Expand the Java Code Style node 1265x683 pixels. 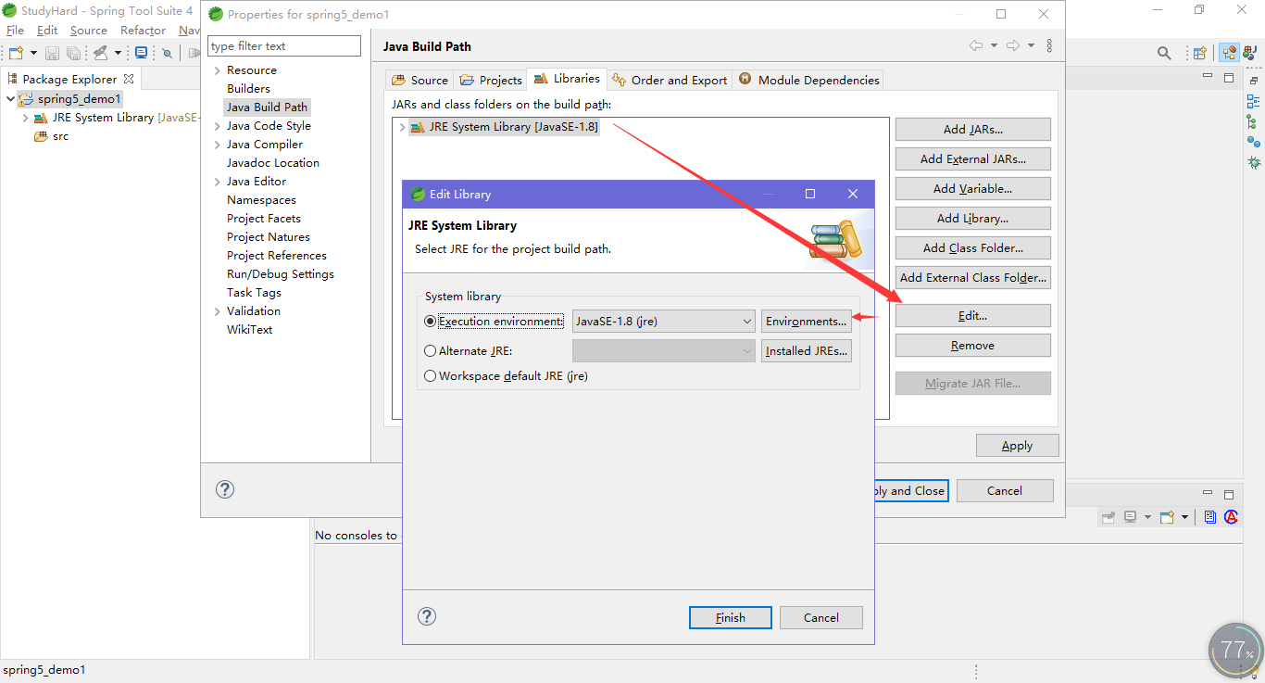pos(217,126)
